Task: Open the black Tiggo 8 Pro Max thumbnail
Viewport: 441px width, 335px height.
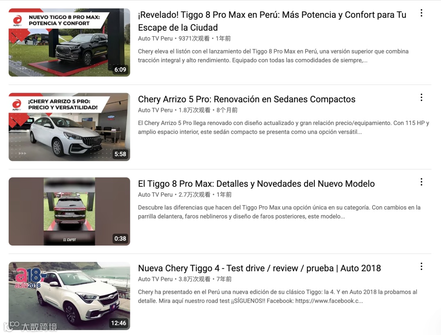Action: coord(69,42)
